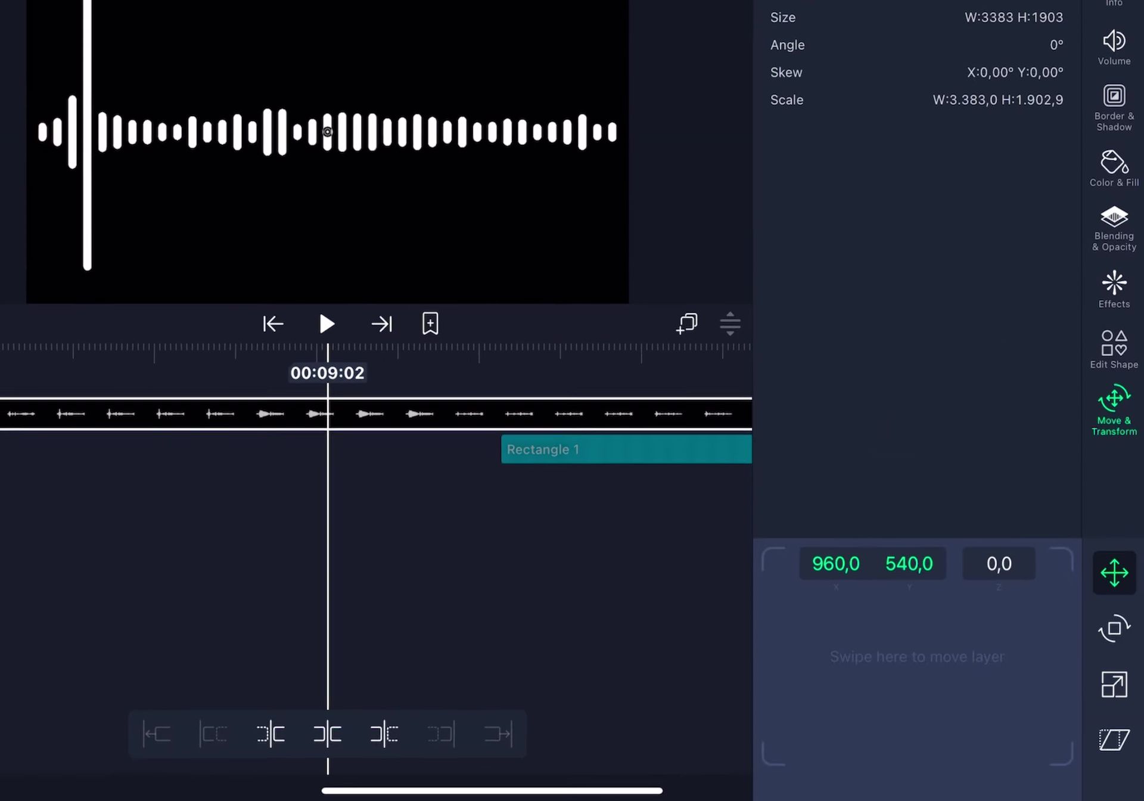
Task: Edit the X position value 960,0
Action: tap(836, 563)
